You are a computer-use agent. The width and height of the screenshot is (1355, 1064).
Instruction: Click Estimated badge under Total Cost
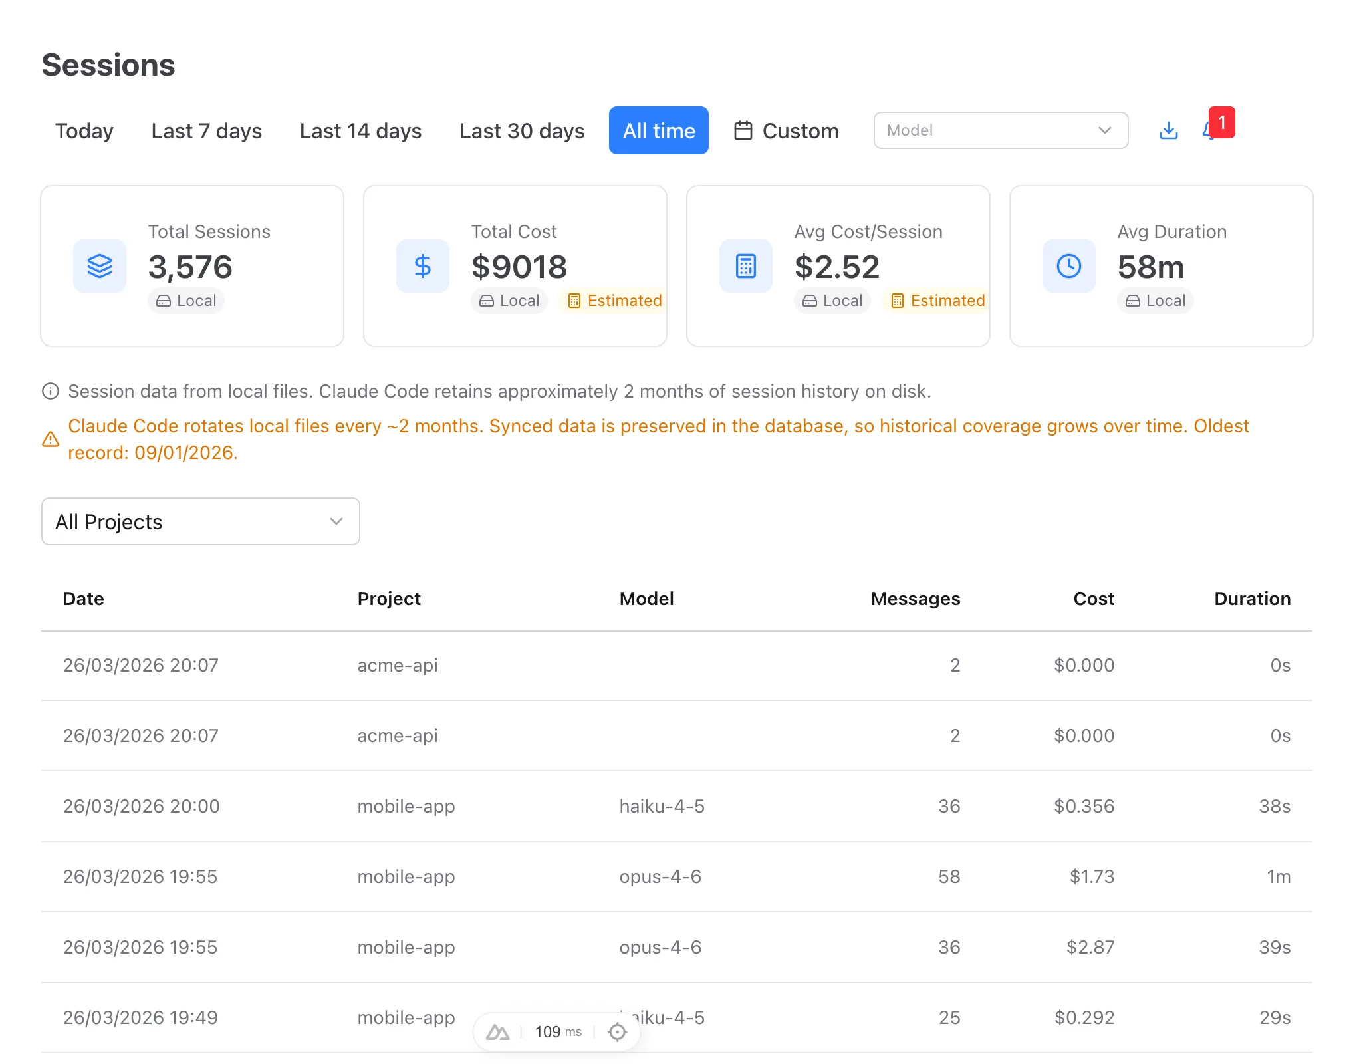pyautogui.click(x=615, y=301)
